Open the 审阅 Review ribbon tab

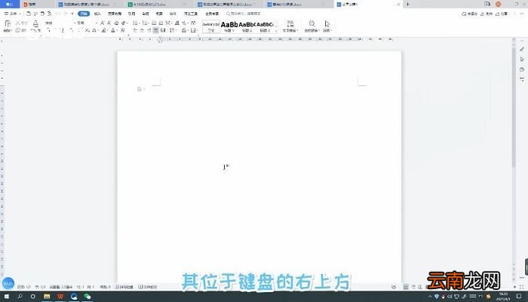(146, 14)
